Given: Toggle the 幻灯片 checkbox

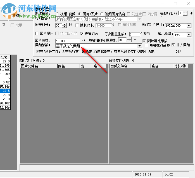Looking at the screenshot, I should 129,14.
